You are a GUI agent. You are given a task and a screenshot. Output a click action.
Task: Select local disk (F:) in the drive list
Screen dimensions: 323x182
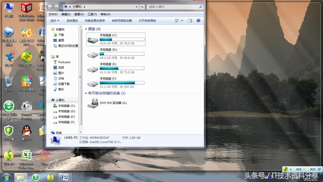(116, 83)
